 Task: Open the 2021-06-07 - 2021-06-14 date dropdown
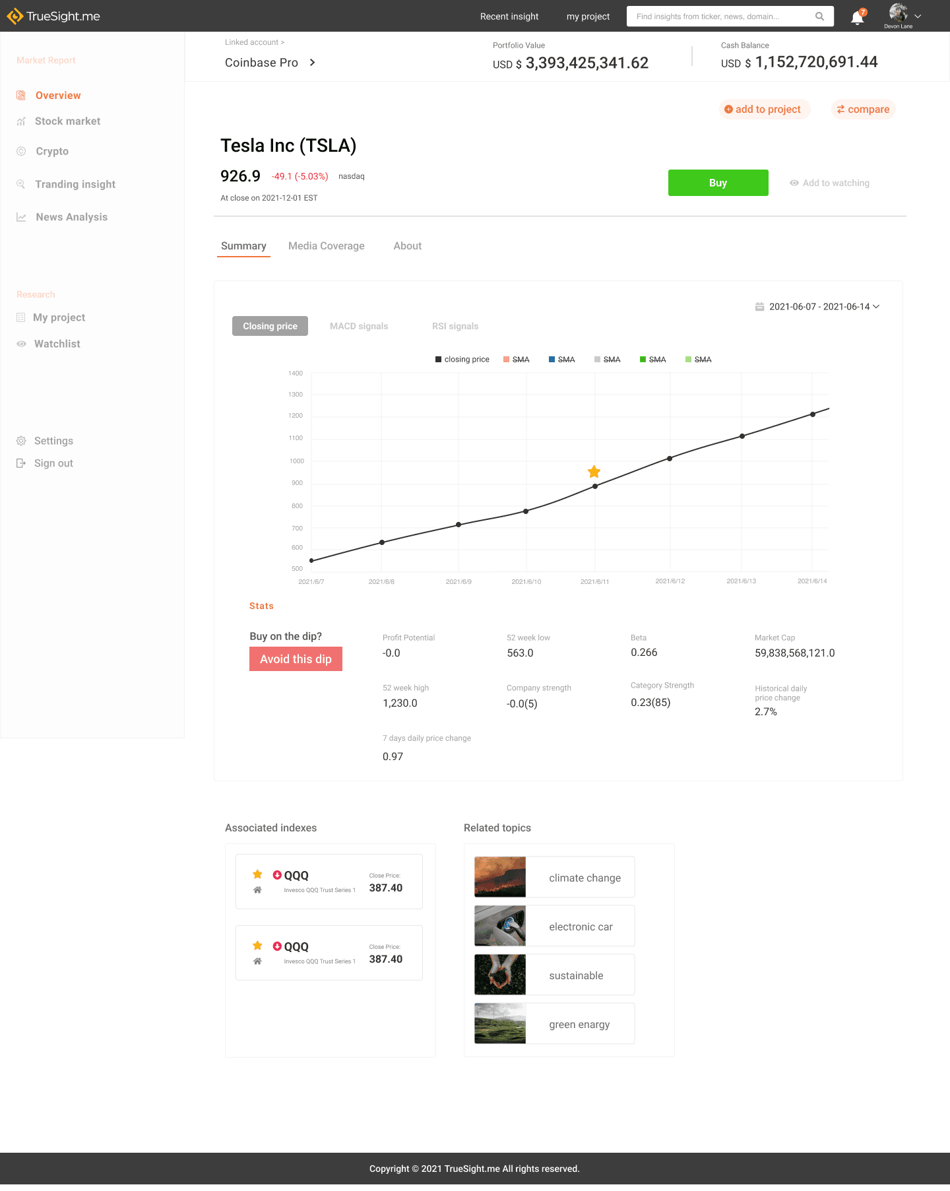(817, 307)
